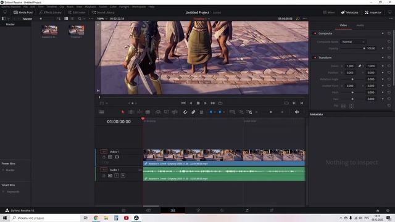Image resolution: width=395 pixels, height=222 pixels.
Task: Click the Insert Clip icon
Action: pyautogui.click(x=158, y=112)
